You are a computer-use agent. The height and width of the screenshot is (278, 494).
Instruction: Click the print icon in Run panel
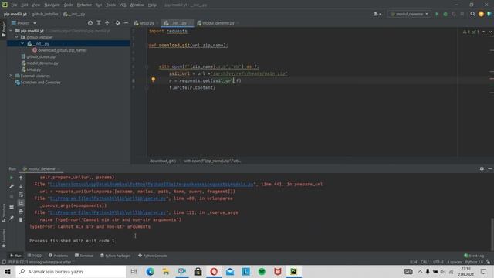[x=21, y=211]
